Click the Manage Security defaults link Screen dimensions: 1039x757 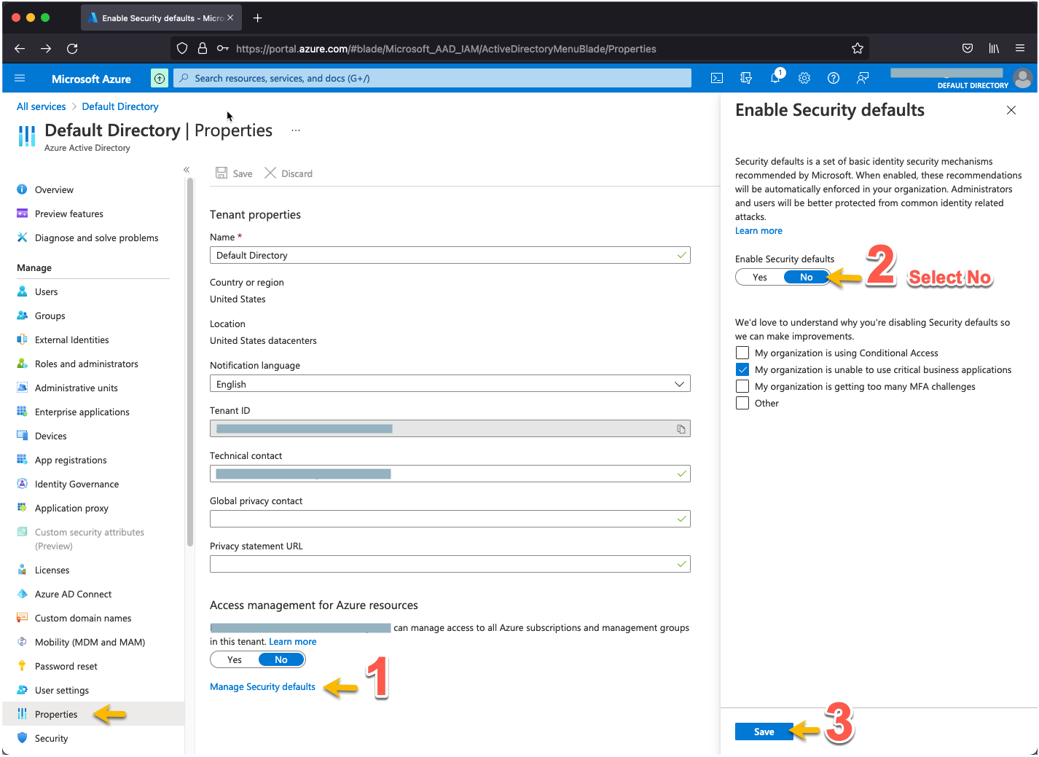click(262, 687)
